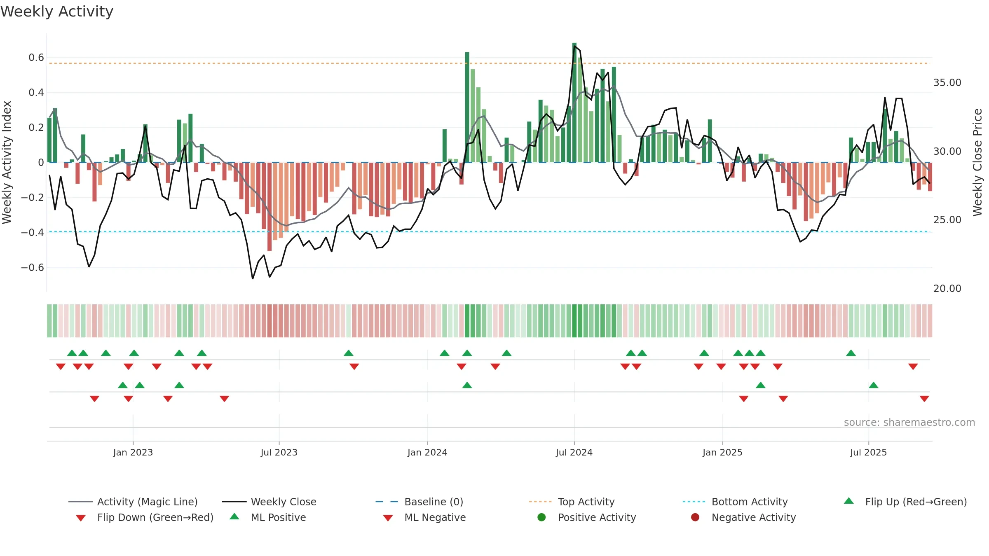
Task: Click the source: sharemaestro.com text
Action: 909,423
